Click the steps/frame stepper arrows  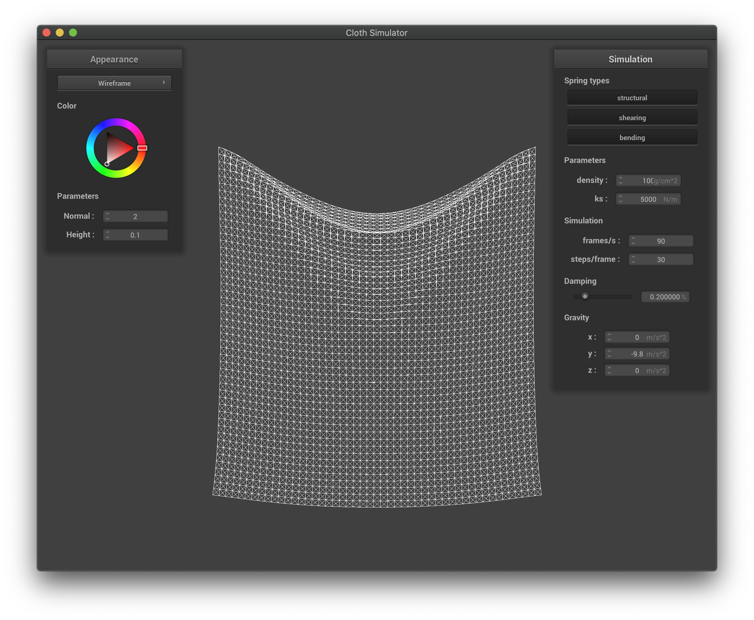pyautogui.click(x=633, y=259)
